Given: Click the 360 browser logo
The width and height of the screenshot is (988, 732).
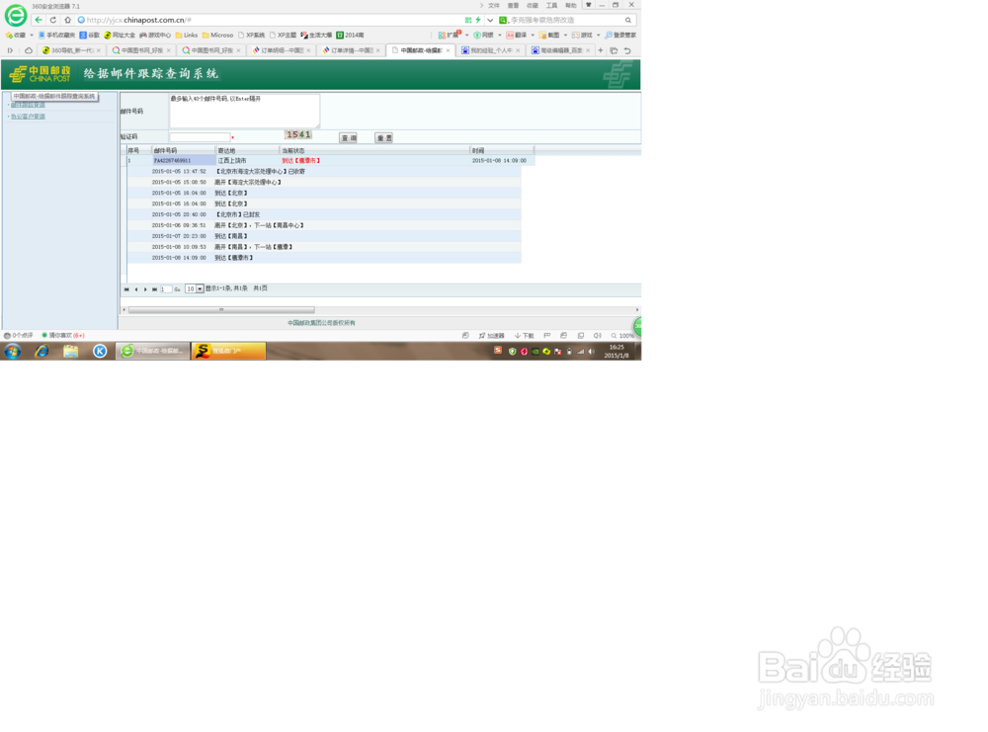Looking at the screenshot, I should [x=16, y=15].
